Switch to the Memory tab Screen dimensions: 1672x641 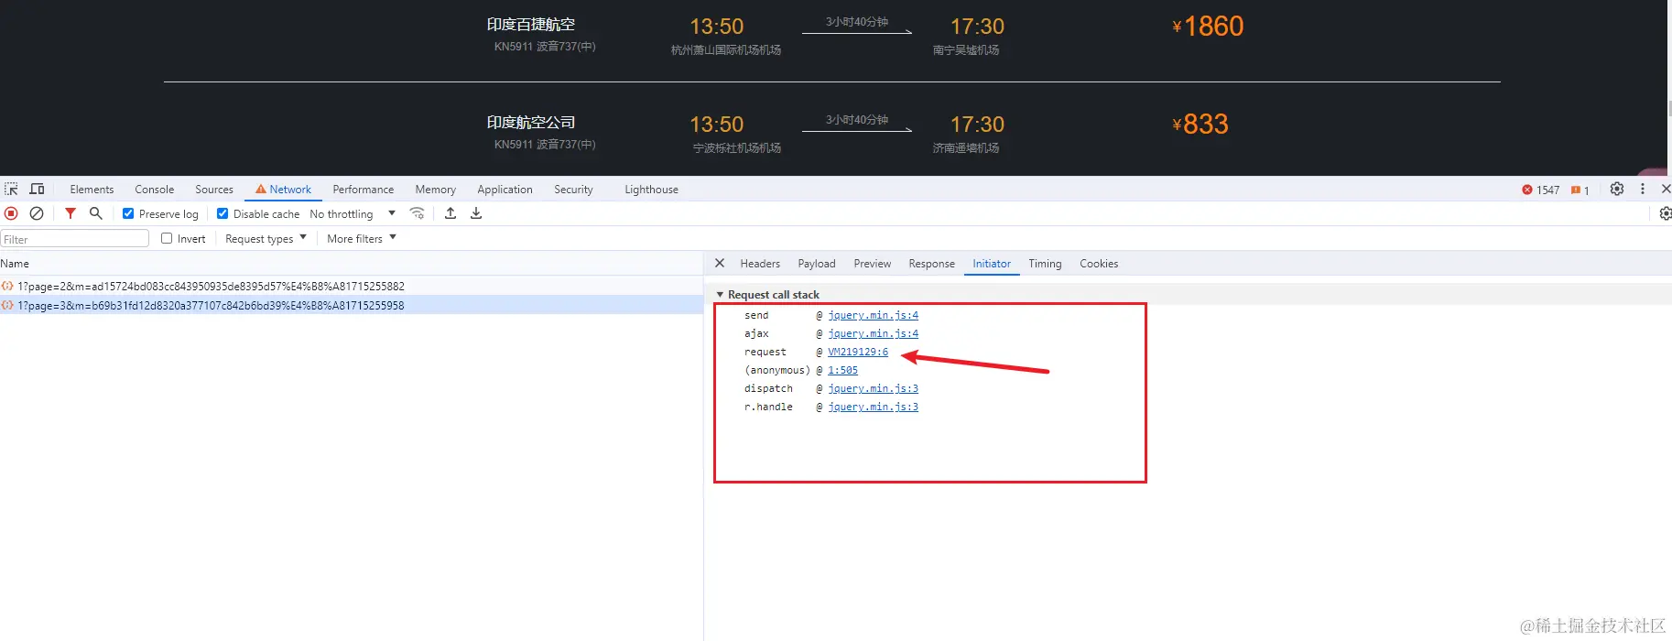pos(435,189)
